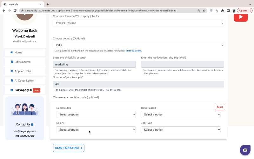This screenshot has height=159, width=254.
Task: Click the info@lazyapply.com email address
Action: (x=25, y=131)
